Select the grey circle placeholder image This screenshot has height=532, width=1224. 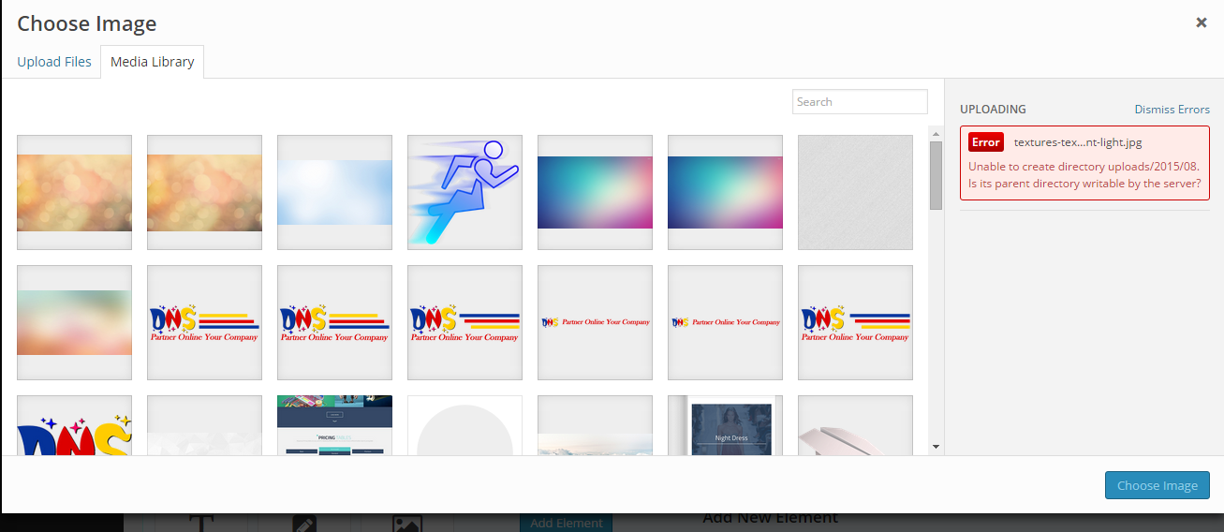[465, 425]
